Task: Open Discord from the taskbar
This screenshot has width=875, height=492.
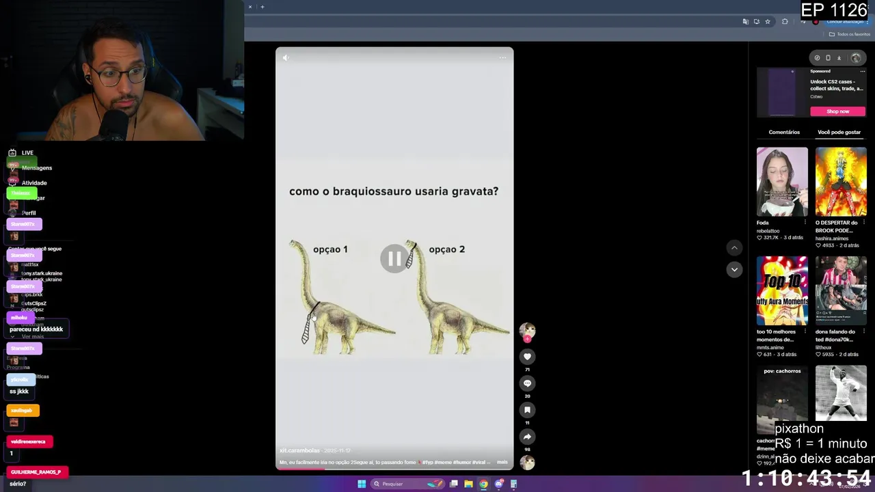Action: point(499,484)
